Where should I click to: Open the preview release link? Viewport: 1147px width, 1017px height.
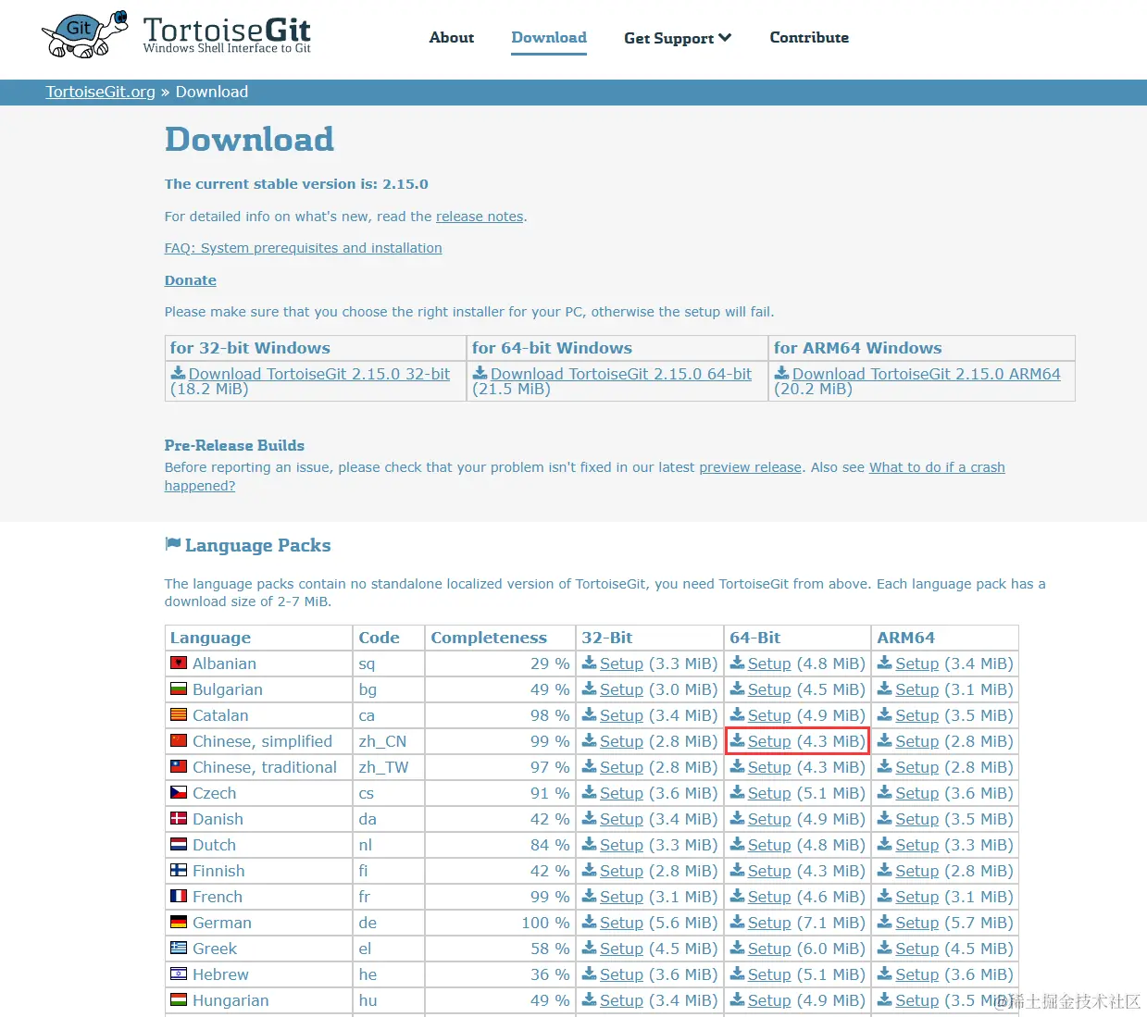tap(750, 467)
